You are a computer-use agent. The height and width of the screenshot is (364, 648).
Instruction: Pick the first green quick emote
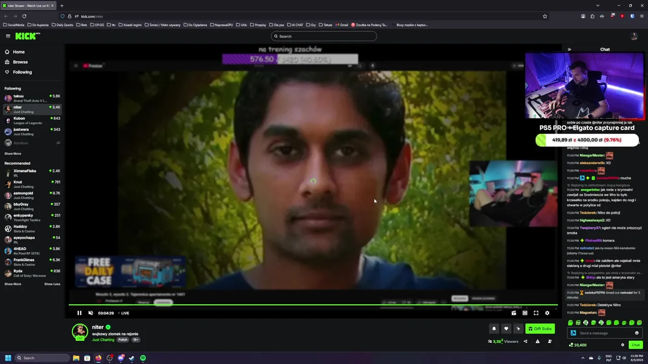(x=571, y=323)
